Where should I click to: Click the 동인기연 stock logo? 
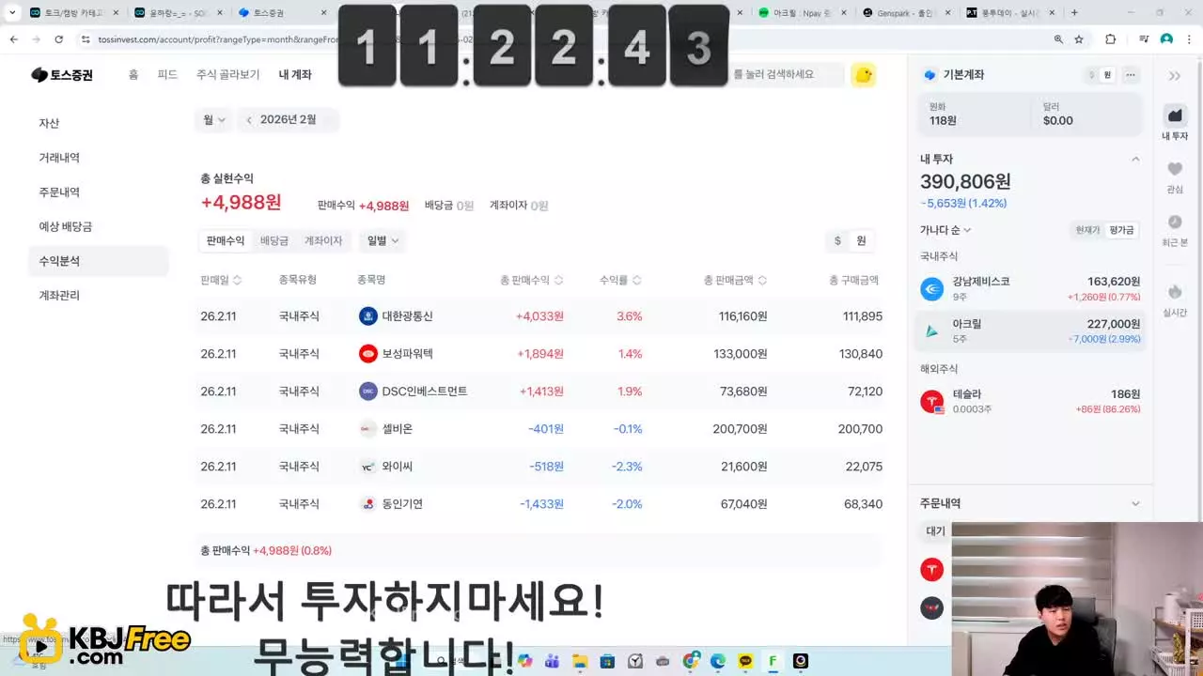[x=368, y=504]
